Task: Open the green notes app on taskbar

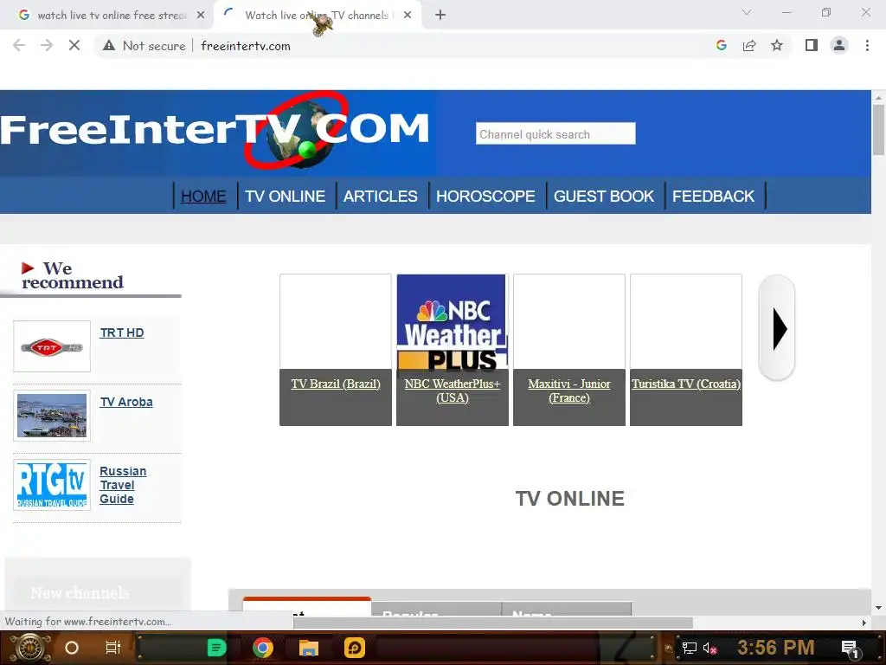Action: [x=216, y=648]
